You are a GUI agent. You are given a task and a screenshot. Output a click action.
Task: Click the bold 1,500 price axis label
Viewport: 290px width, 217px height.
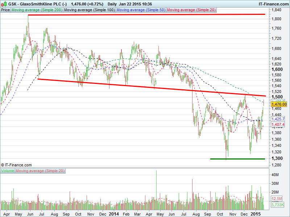[277, 97]
